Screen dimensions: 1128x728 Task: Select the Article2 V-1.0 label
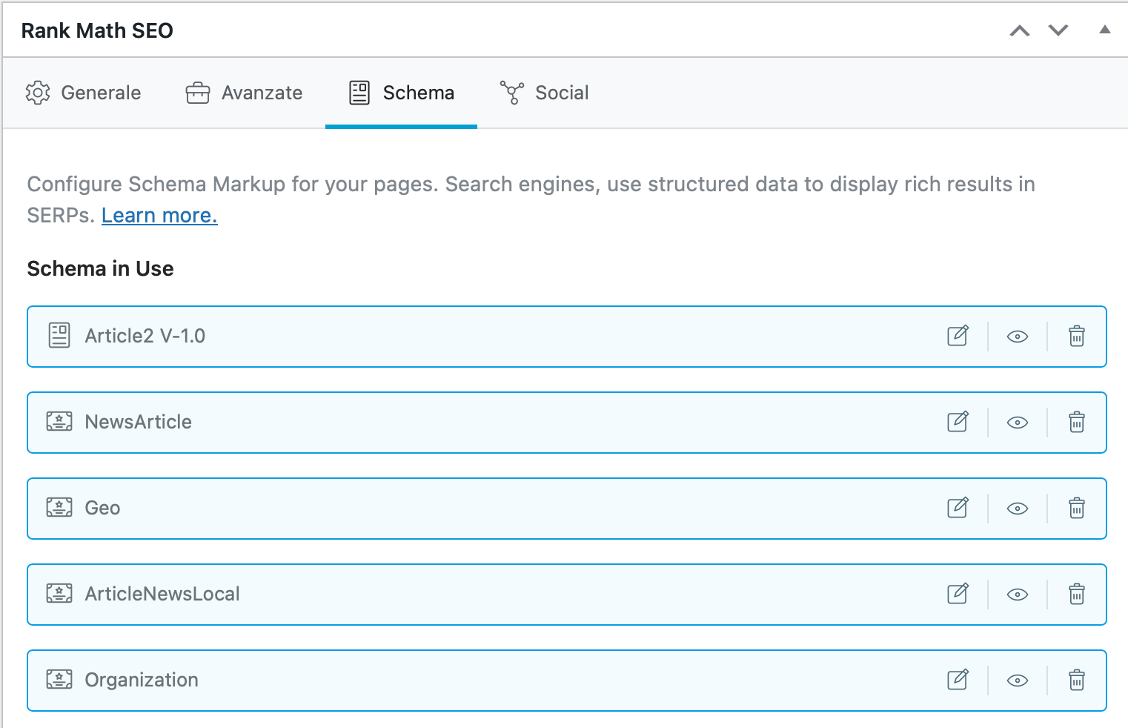tap(145, 336)
